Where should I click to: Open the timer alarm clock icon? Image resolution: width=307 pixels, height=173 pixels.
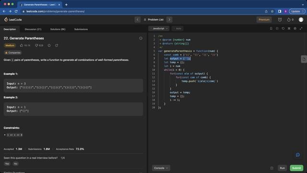[x=280, y=20]
